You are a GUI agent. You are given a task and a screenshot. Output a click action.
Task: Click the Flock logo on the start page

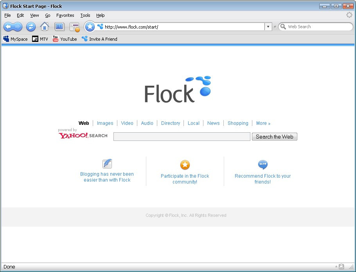click(178, 89)
